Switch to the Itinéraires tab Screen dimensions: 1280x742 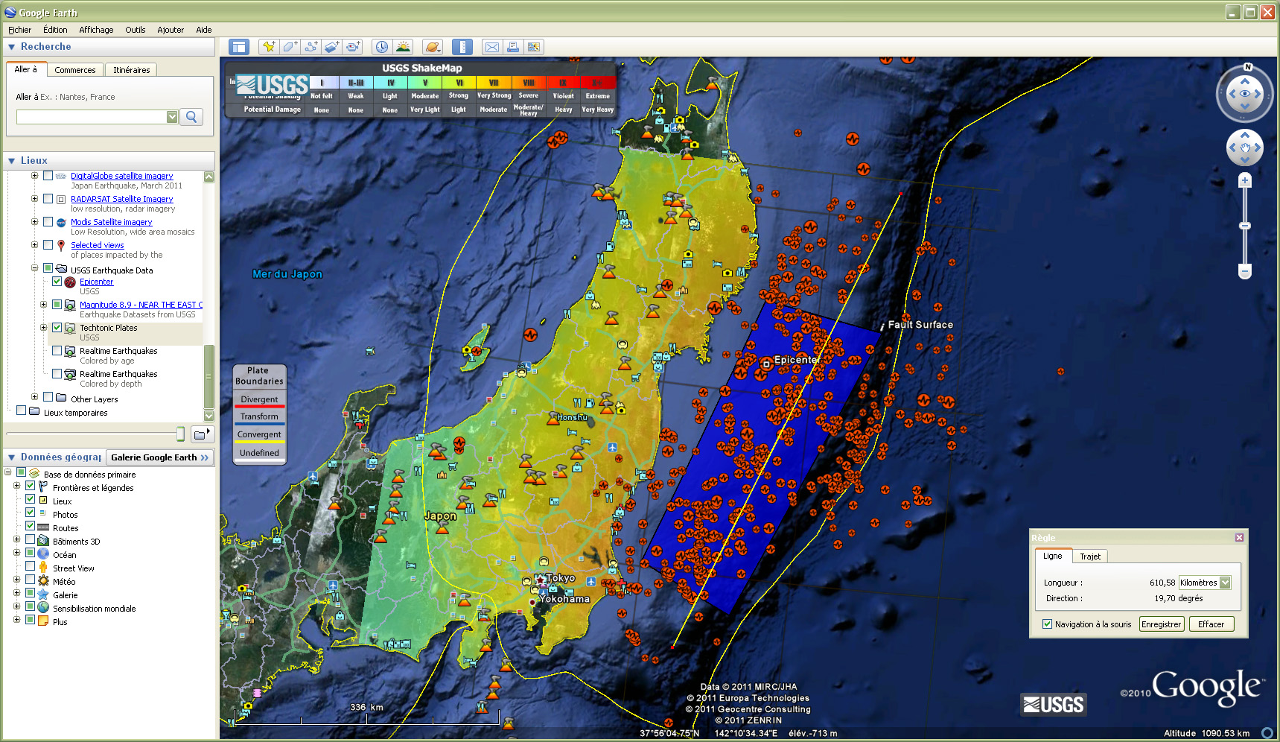(131, 70)
